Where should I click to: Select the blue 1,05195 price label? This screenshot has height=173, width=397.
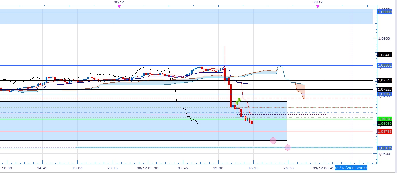[x=385, y=148]
